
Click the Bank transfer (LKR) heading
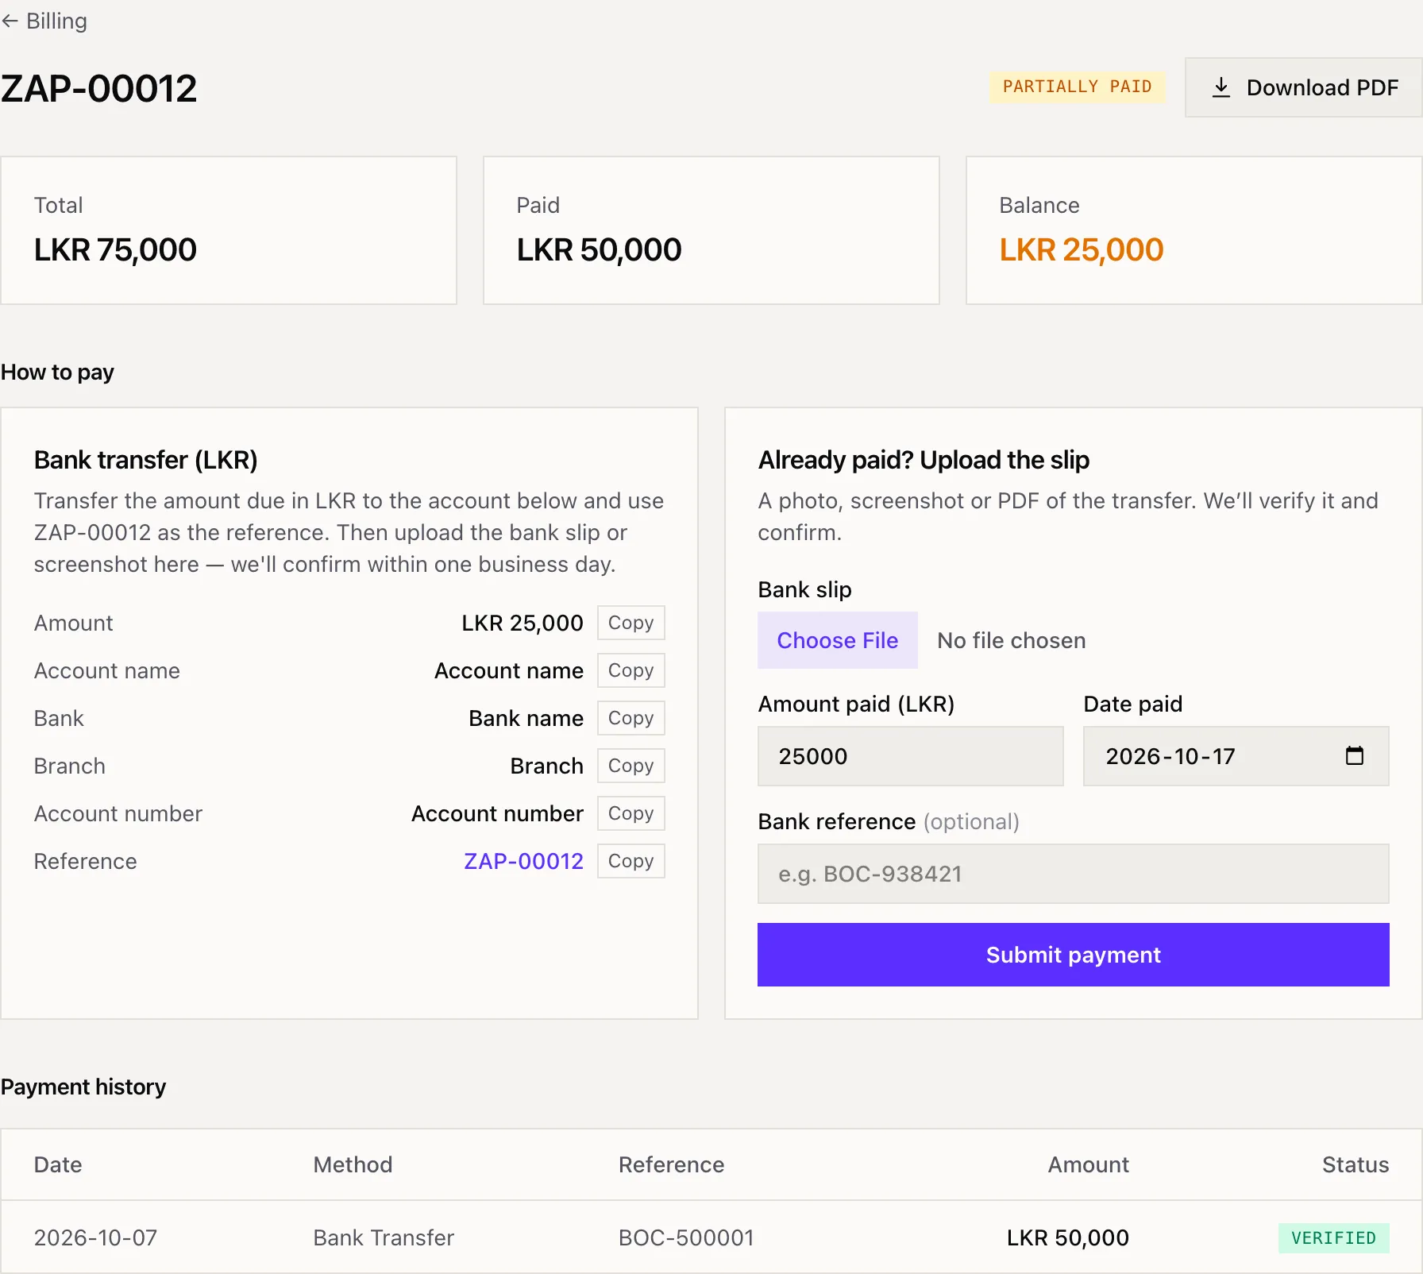pos(145,460)
